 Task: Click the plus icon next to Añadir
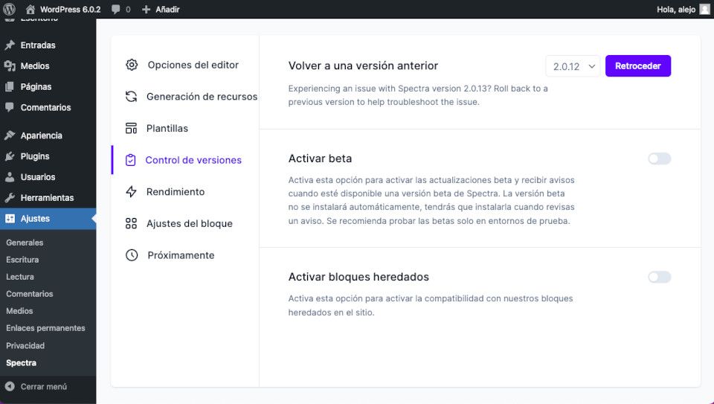click(x=146, y=9)
